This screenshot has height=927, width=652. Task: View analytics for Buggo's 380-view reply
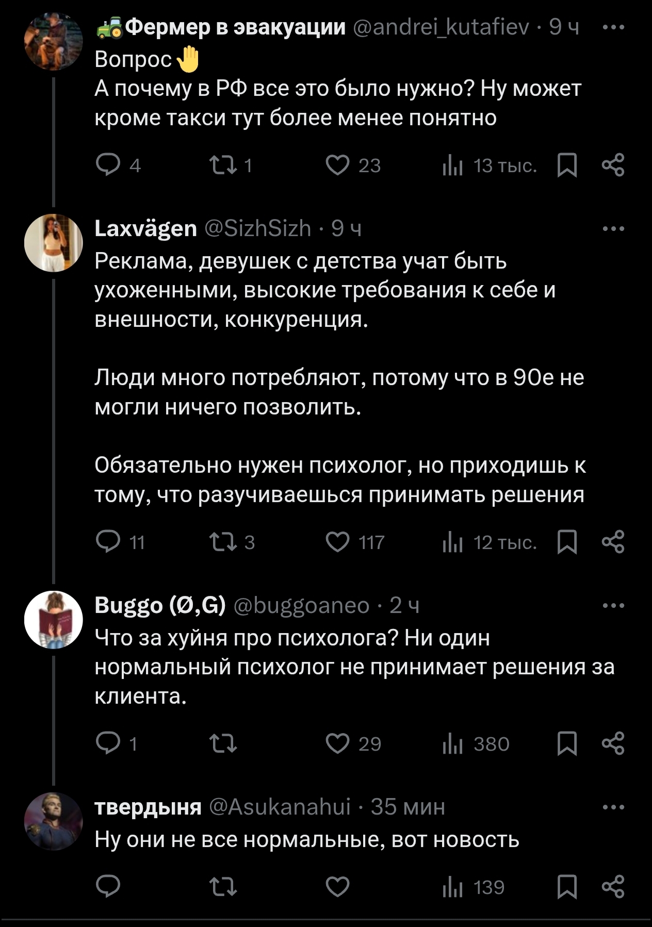tap(452, 744)
